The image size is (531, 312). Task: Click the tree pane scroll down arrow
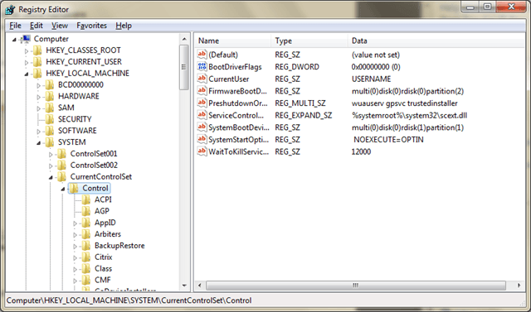coord(184,286)
